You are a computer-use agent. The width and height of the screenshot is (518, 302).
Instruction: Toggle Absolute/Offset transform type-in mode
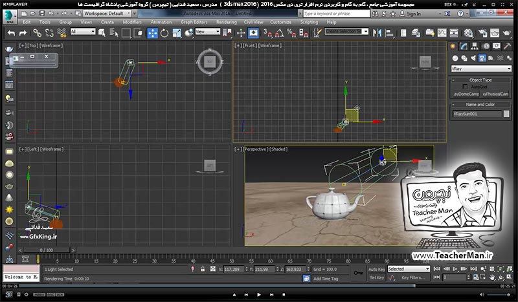click(x=213, y=269)
